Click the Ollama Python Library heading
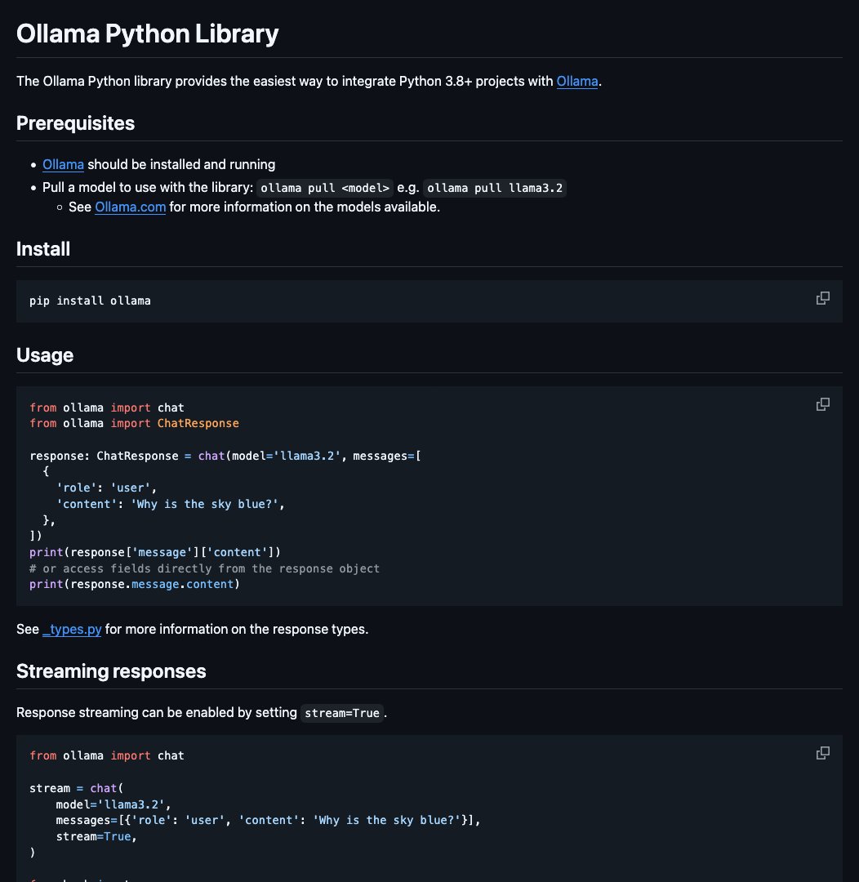Screen dimensions: 859x882 148,33
